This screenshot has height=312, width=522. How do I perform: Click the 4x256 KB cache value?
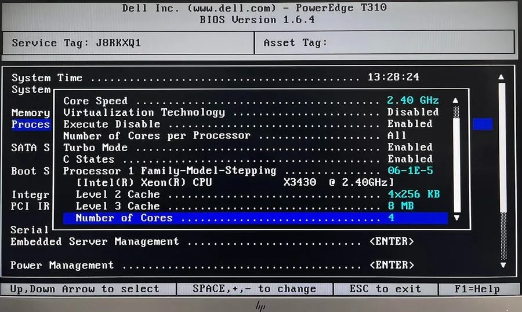click(x=414, y=194)
